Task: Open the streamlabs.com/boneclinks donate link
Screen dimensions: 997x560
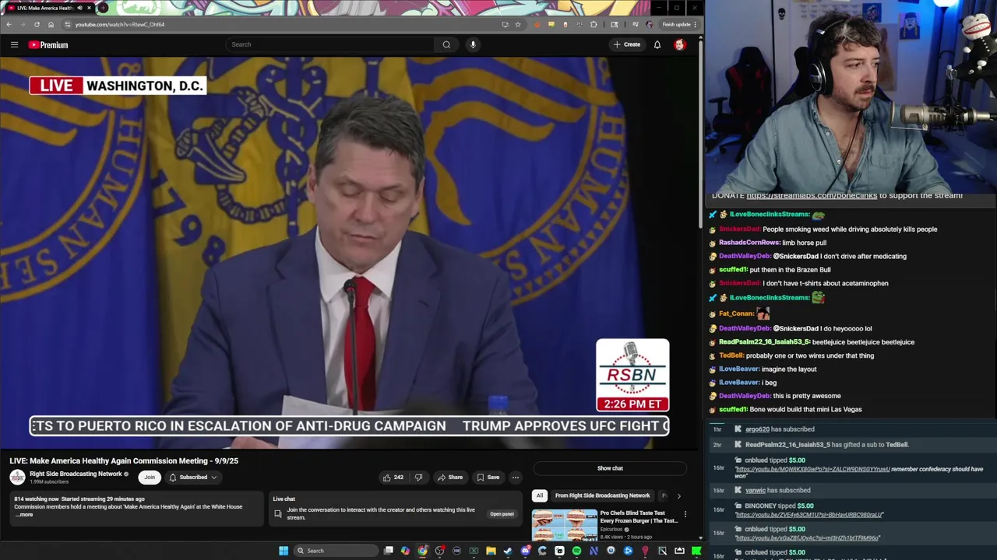Action: coord(812,195)
